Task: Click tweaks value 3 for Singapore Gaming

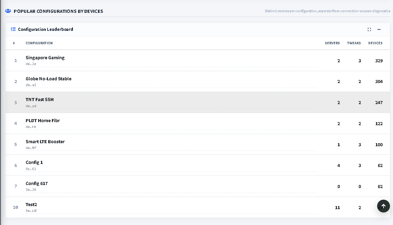Action: (360, 61)
